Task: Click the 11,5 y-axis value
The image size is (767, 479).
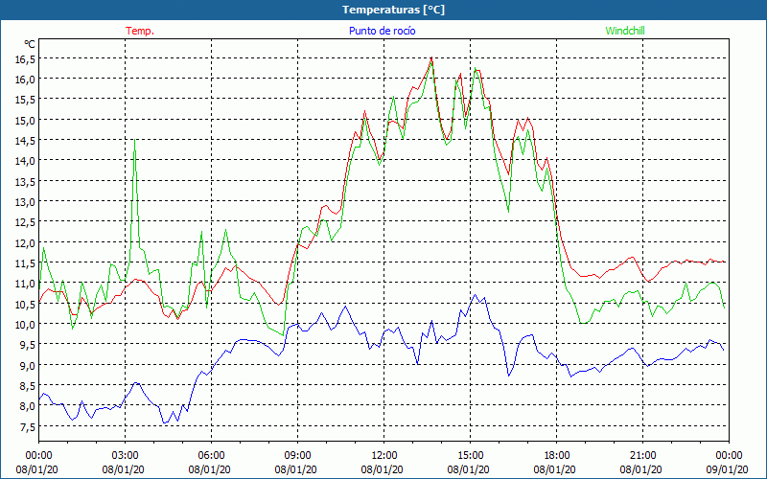Action: tap(25, 262)
